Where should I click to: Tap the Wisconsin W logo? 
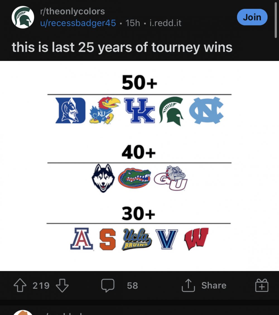pyautogui.click(x=196, y=239)
